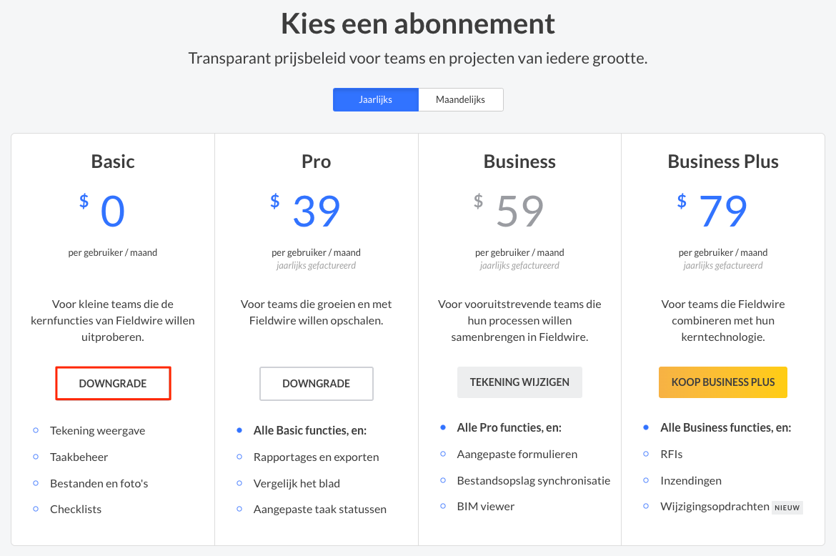Switch billing to Jaarlijks
The image size is (836, 556).
(375, 99)
